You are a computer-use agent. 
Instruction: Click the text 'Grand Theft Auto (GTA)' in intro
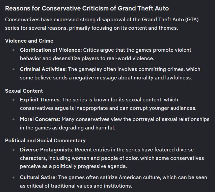tap(170, 20)
